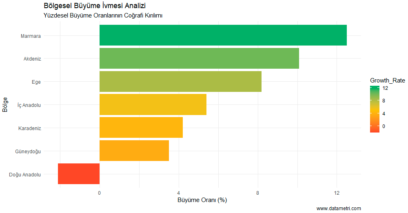Viewport: 408px width, 213px height.
Task: Click the x-axis tick label 12
Action: 337,193
